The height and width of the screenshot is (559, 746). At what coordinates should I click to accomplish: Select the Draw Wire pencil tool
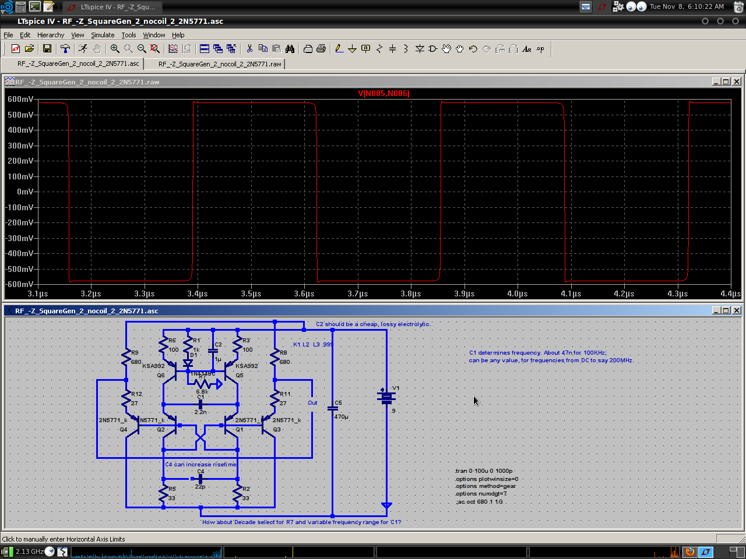(x=339, y=49)
